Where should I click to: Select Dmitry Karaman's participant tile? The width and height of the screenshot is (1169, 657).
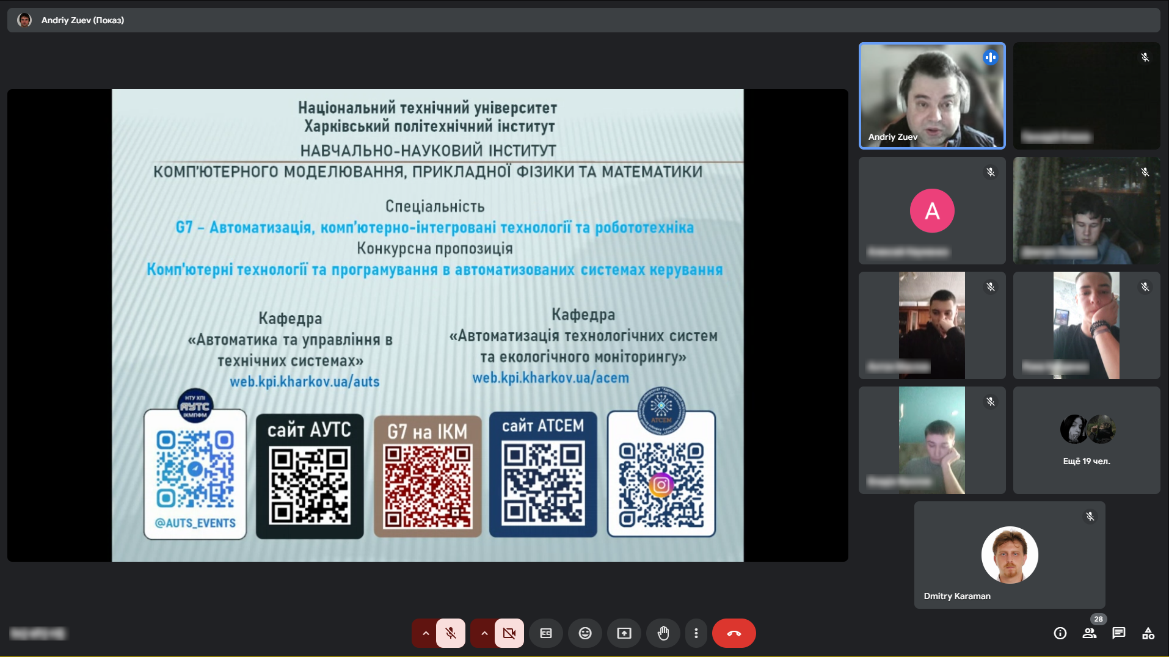pyautogui.click(x=1010, y=555)
